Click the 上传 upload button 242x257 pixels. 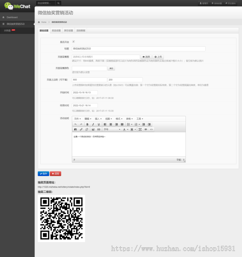tap(158, 57)
